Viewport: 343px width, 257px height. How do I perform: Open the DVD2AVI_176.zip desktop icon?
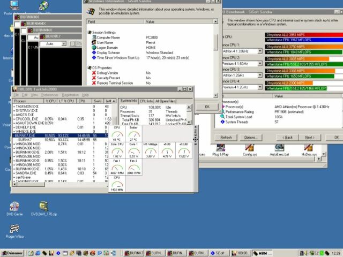tap(44, 209)
